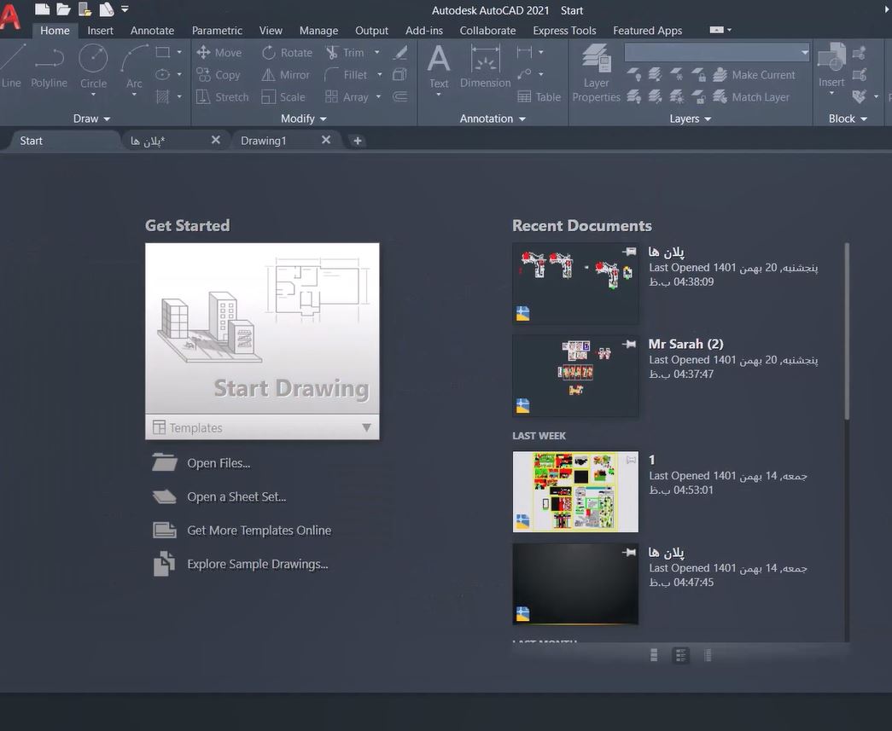Open the Parametric ribbon tab

pyautogui.click(x=217, y=31)
